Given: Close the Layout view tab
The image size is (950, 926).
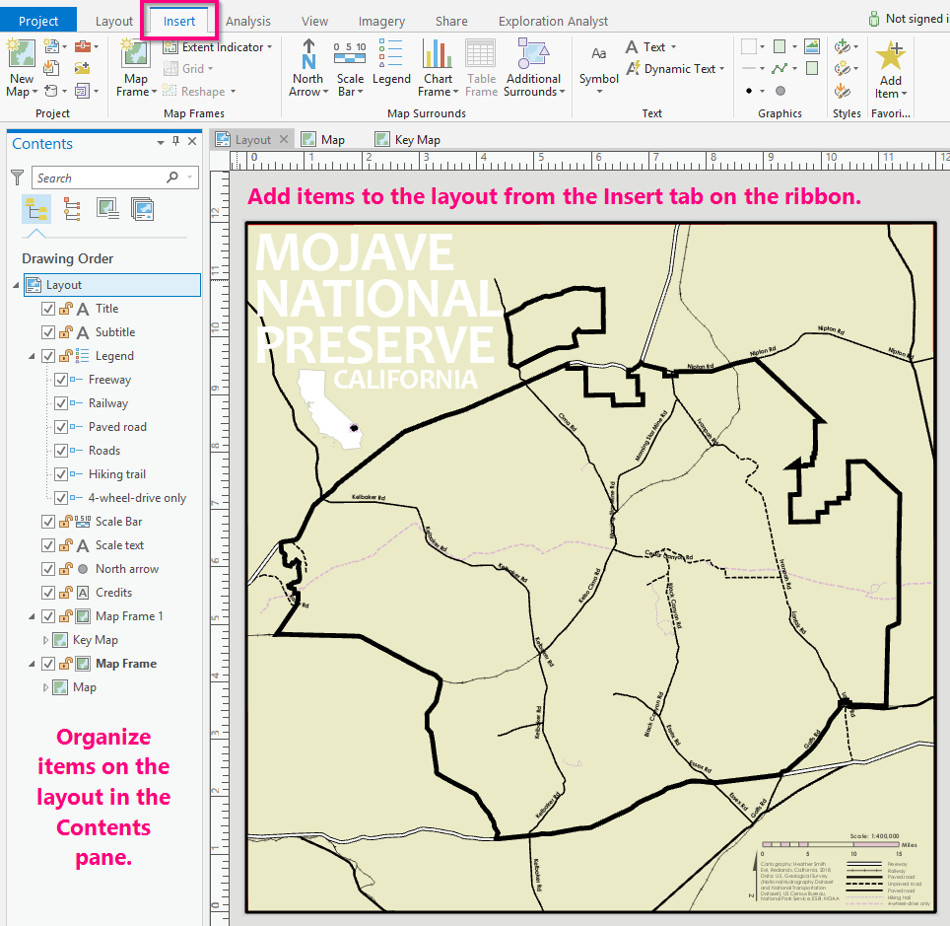Looking at the screenshot, I should [284, 139].
